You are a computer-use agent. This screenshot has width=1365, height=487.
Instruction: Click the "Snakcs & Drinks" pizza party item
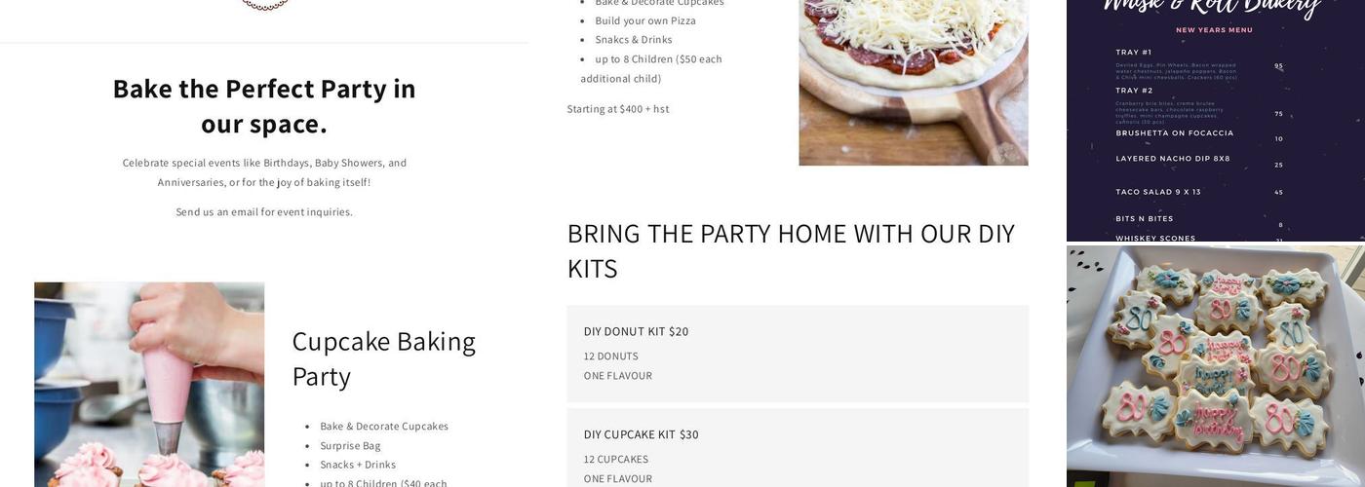click(x=634, y=40)
